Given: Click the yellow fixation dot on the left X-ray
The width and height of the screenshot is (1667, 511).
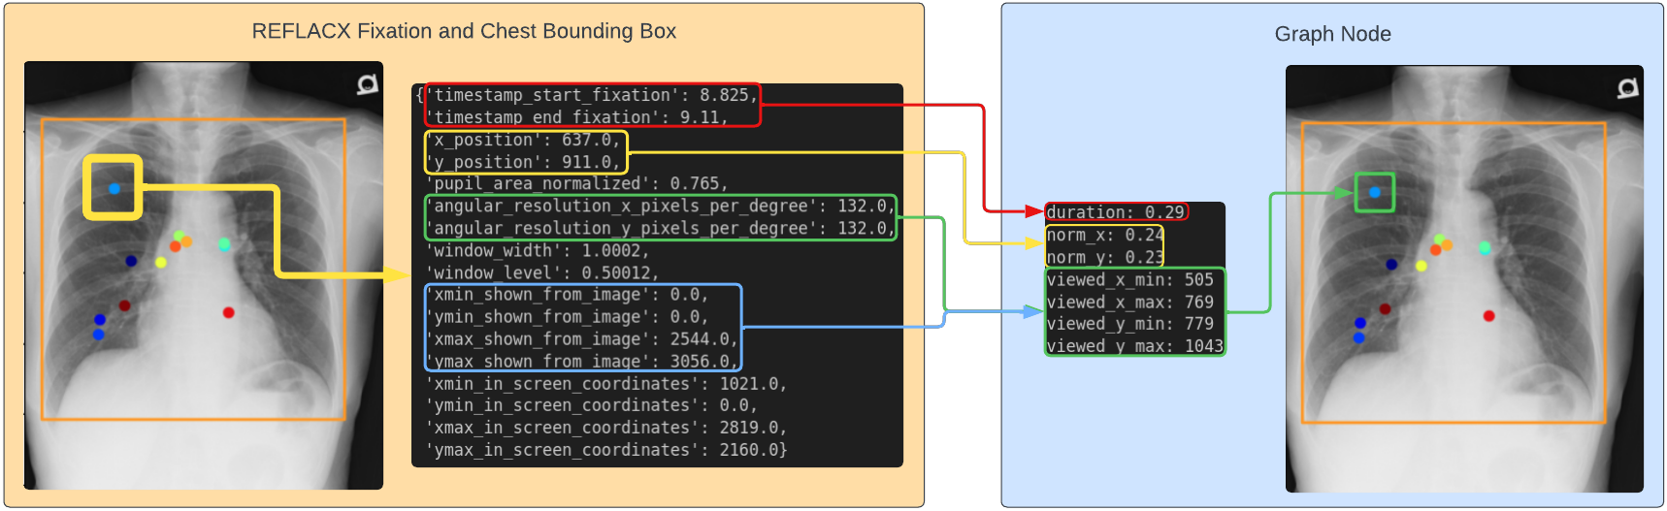Looking at the screenshot, I should click(x=161, y=262).
